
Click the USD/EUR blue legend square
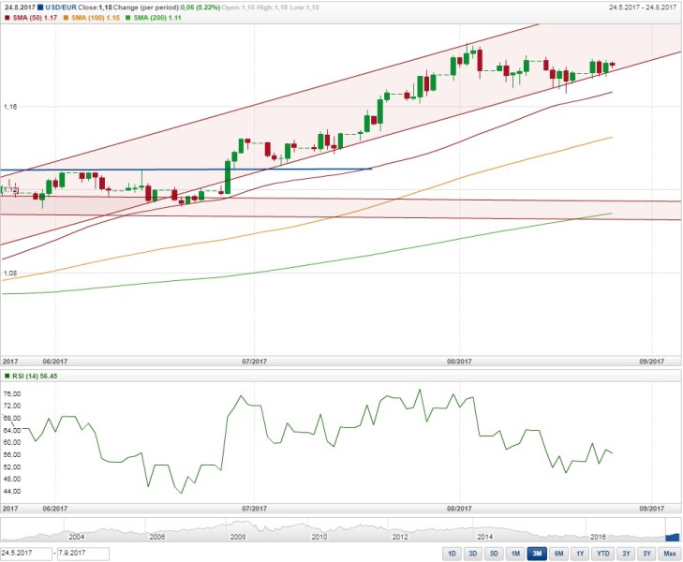(41, 7)
